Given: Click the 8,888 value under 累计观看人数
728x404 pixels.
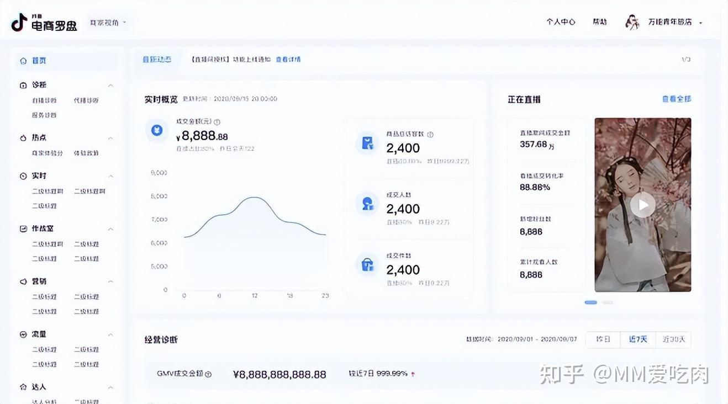Looking at the screenshot, I should (531, 274).
